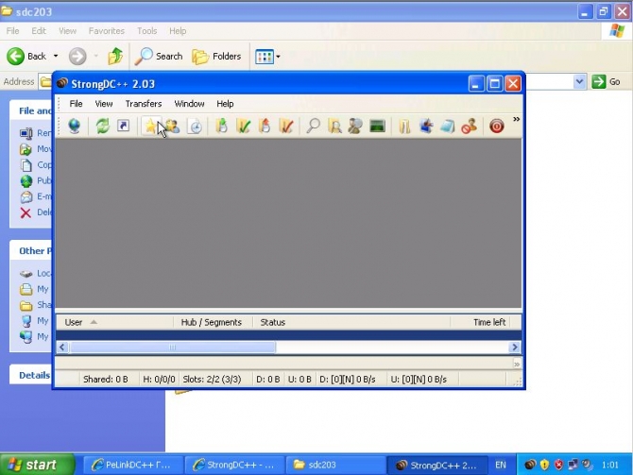Open Download Queue folder icon
This screenshot has width=633, height=475.
pos(222,127)
